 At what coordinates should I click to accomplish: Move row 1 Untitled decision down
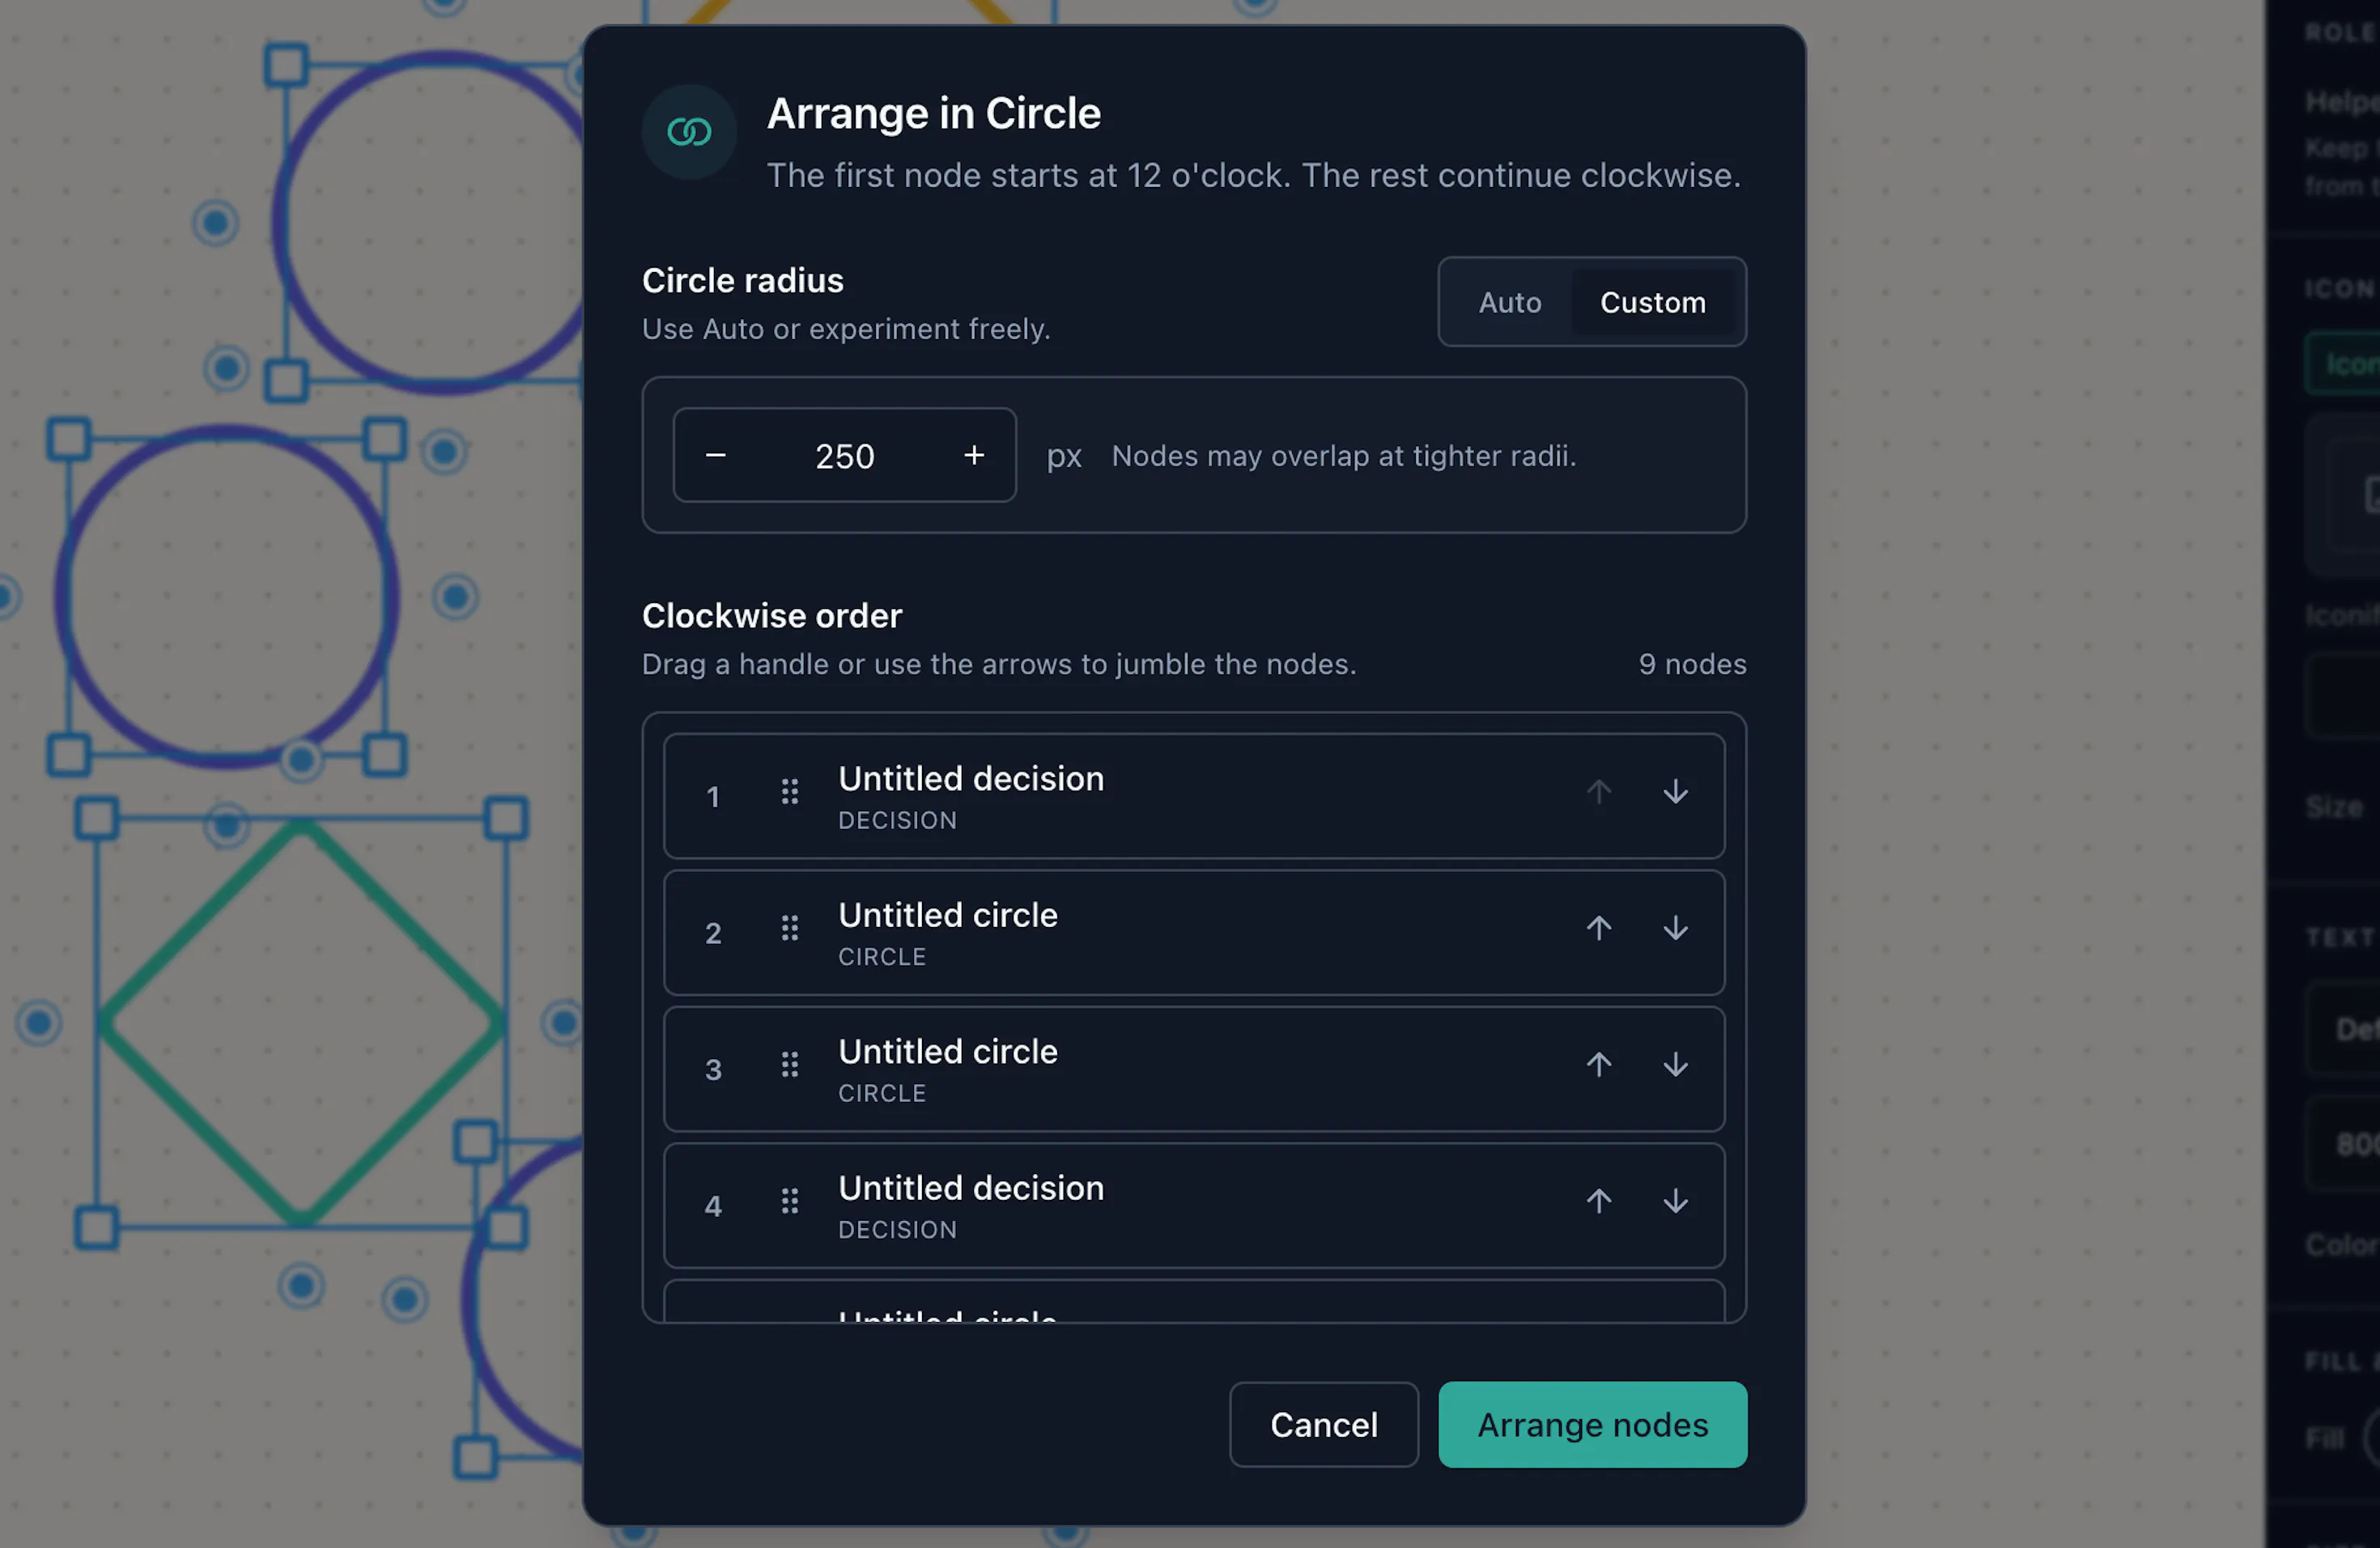point(1675,792)
